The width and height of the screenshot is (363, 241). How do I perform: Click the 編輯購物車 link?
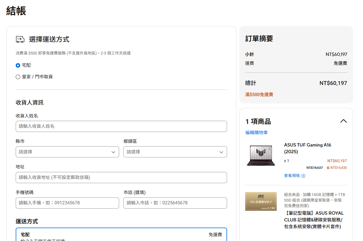(x=256, y=133)
